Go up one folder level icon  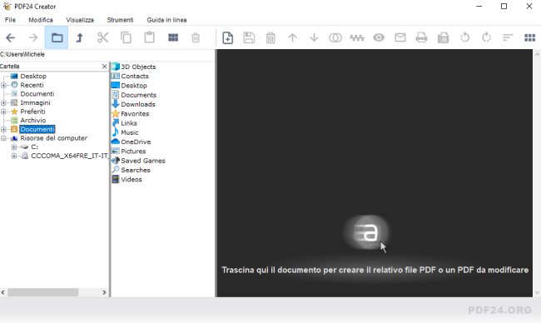pyautogui.click(x=79, y=37)
